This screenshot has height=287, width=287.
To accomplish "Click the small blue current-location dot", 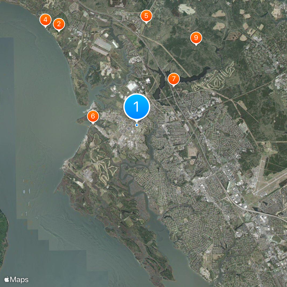I will coord(137,125).
